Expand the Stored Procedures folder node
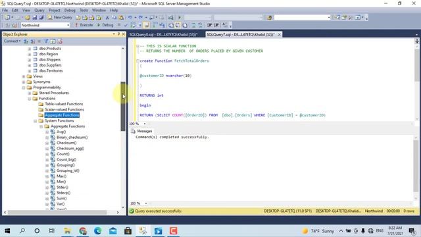Image resolution: width=421 pixels, height=237 pixels. coord(29,93)
